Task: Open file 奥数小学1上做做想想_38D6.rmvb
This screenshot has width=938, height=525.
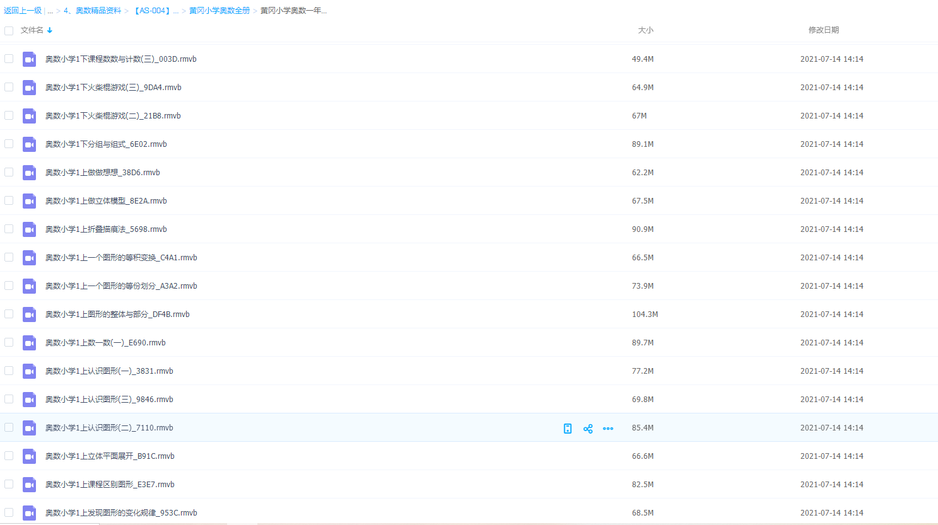Action: point(102,173)
